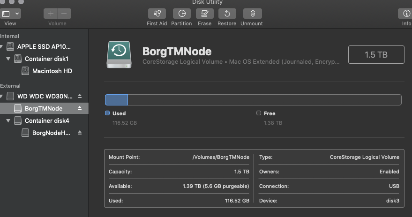412x217 pixels.
Task: Click the Device disk3 value
Action: pos(393,201)
